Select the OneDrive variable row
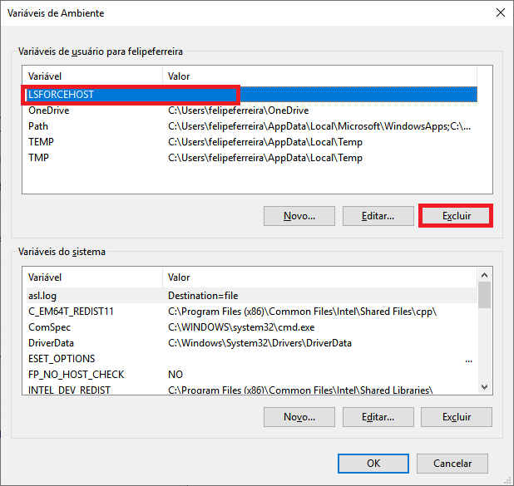Image resolution: width=514 pixels, height=486 pixels. pos(251,110)
